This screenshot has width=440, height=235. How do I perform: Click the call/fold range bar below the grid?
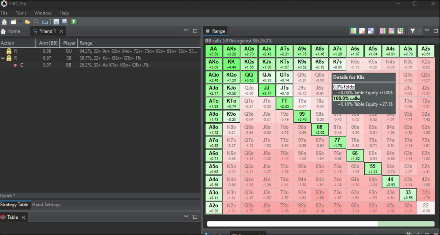click(x=320, y=224)
